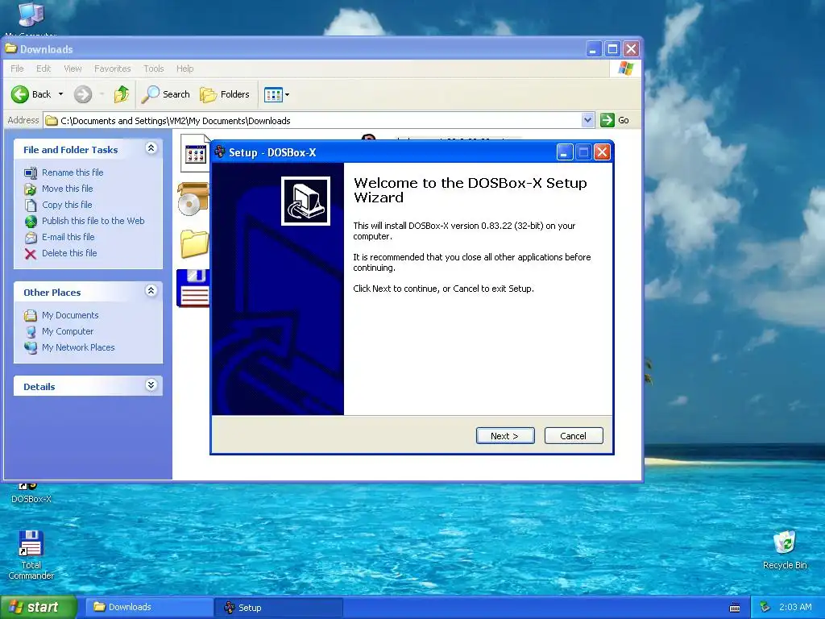Viewport: 825px width, 619px height.
Task: Click the 2:03 AM clock
Action: [795, 608]
